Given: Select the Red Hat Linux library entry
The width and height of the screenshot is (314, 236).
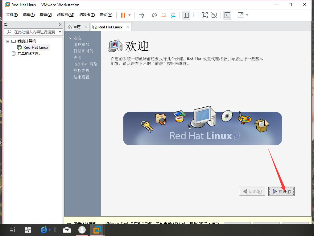Looking at the screenshot, I should click(x=36, y=48).
